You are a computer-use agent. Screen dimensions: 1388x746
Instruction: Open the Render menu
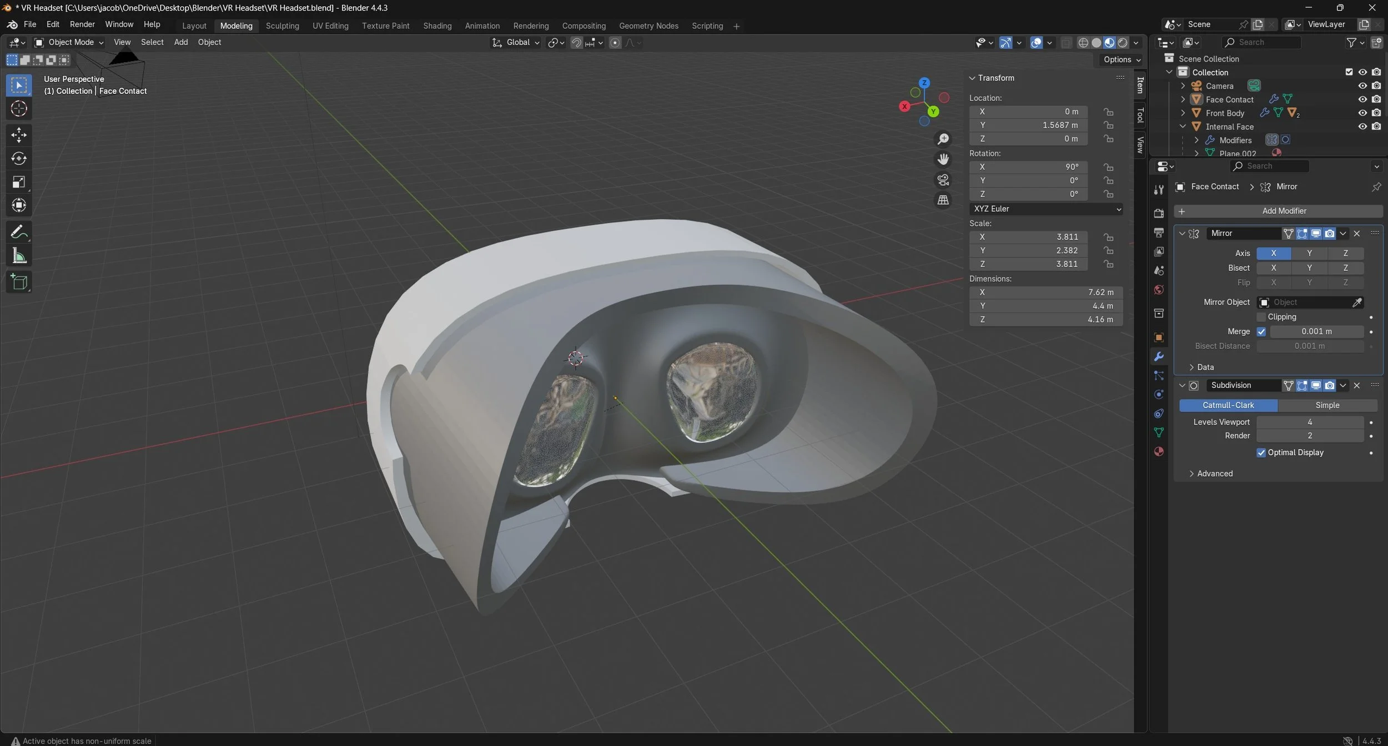click(82, 24)
